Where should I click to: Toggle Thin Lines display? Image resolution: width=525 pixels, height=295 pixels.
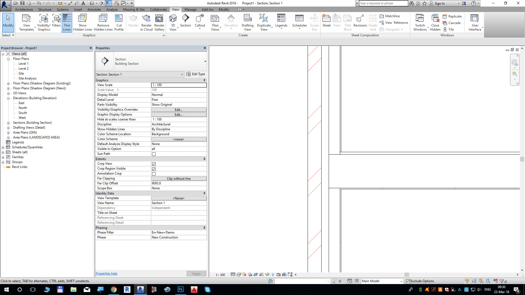(67, 22)
